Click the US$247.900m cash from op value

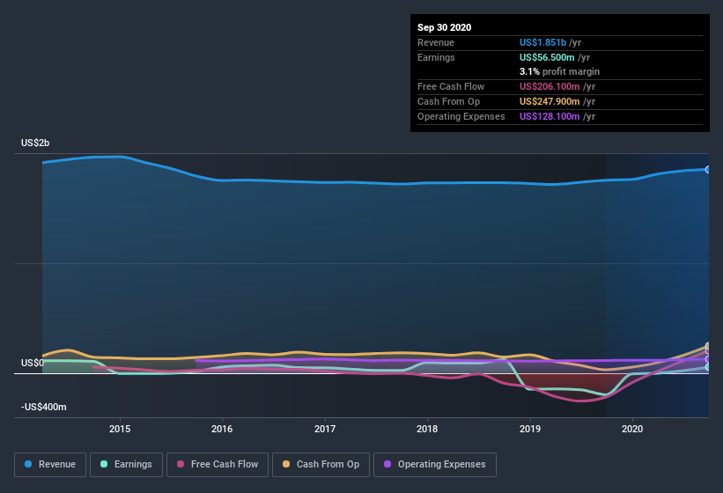550,101
